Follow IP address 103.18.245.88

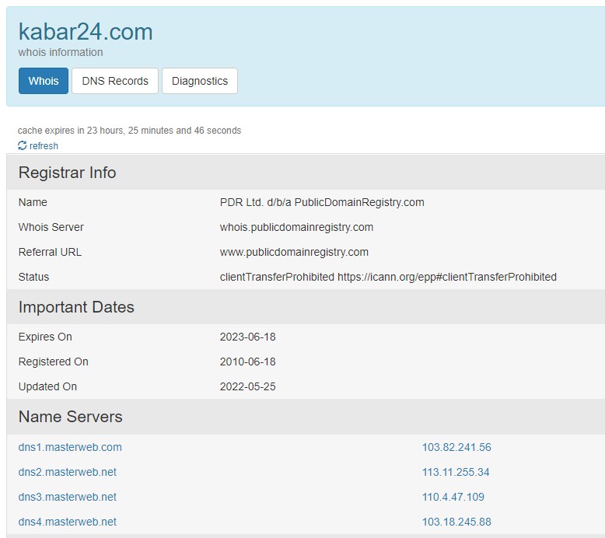tap(456, 522)
